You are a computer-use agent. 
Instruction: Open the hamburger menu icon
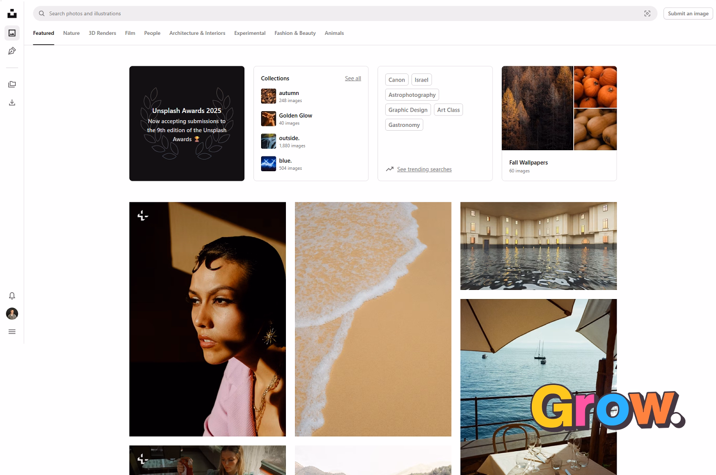[12, 332]
